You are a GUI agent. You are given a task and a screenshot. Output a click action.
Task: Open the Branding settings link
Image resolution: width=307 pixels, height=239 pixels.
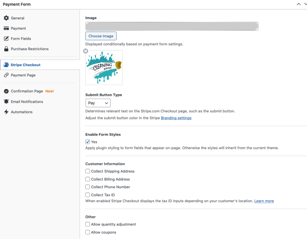[x=176, y=118]
